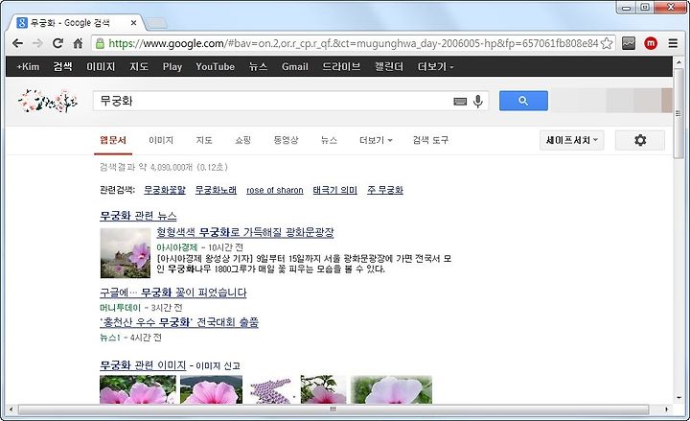Image resolution: width=690 pixels, height=421 pixels.
Task: Open the pale lilac hibiscus image thumbnail
Action: coord(391,389)
